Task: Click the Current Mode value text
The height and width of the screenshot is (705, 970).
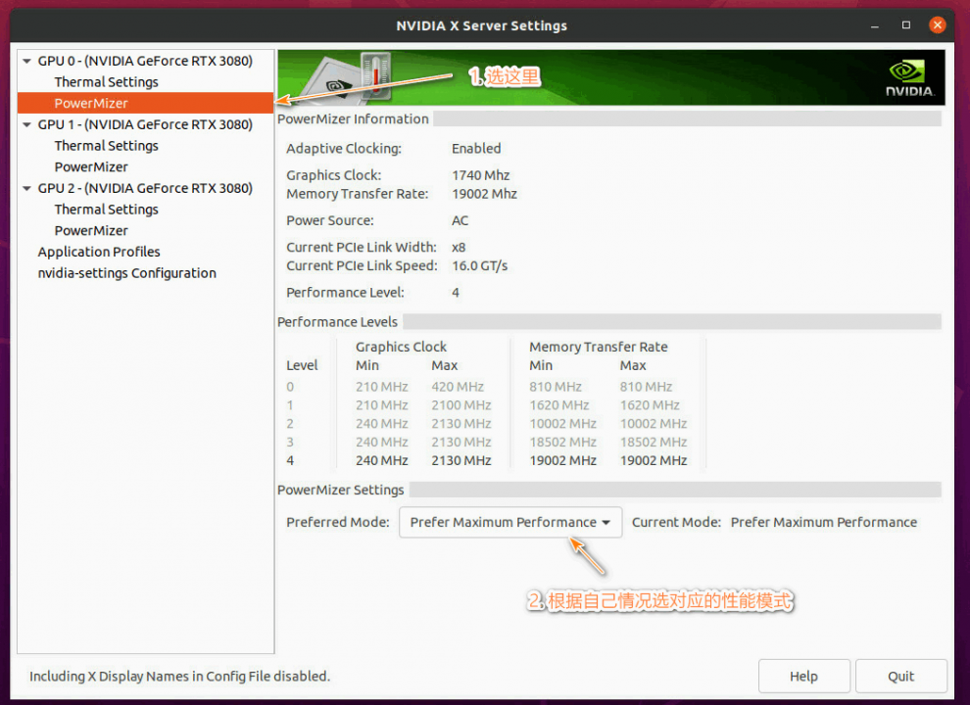Action: (824, 523)
